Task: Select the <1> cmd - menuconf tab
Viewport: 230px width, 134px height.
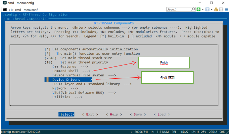Action: coord(21,10)
